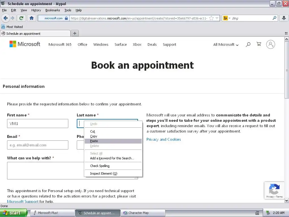Go forward with the browser Forward arrow
Image resolution: width=289 pixels, height=217 pixels.
pos(12,18)
